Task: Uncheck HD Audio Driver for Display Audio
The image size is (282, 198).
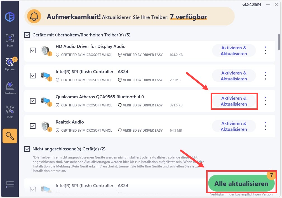Action: 33,50
